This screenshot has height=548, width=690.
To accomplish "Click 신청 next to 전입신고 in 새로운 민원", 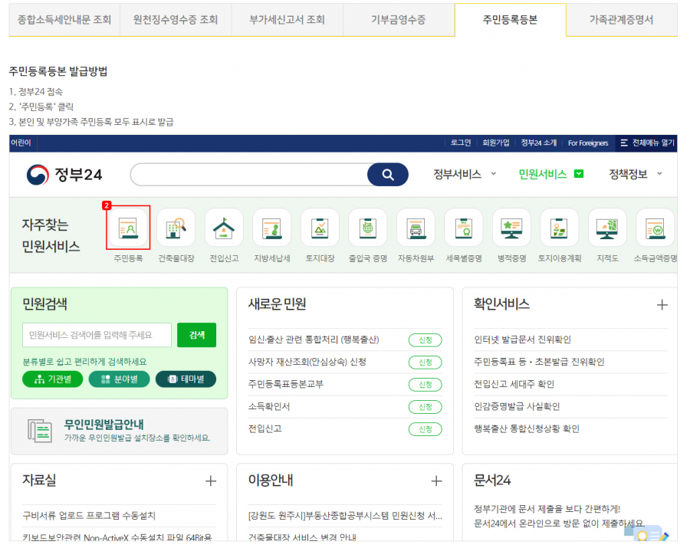I will coord(425,429).
